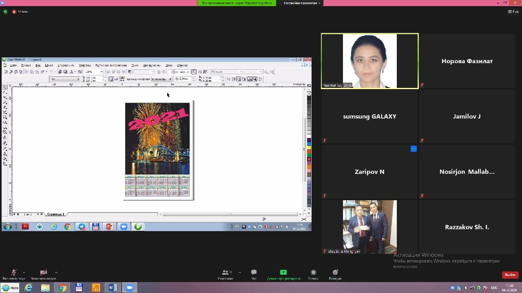The height and width of the screenshot is (293, 522).
Task: Click the green encryption shield icon
Action: 5,12
